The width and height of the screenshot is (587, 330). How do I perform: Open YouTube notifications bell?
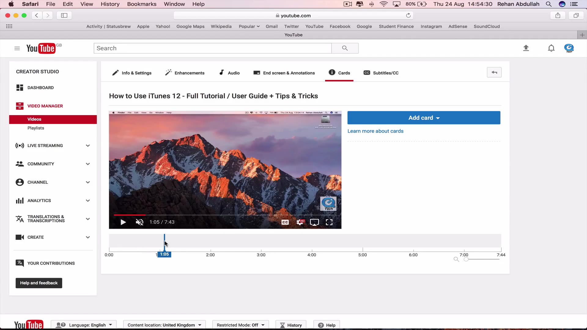click(551, 48)
